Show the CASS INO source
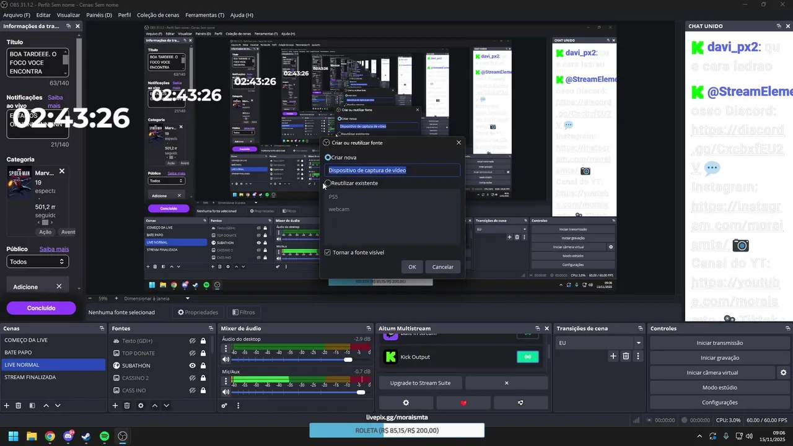Screen dimensions: 793x446 click(193, 390)
